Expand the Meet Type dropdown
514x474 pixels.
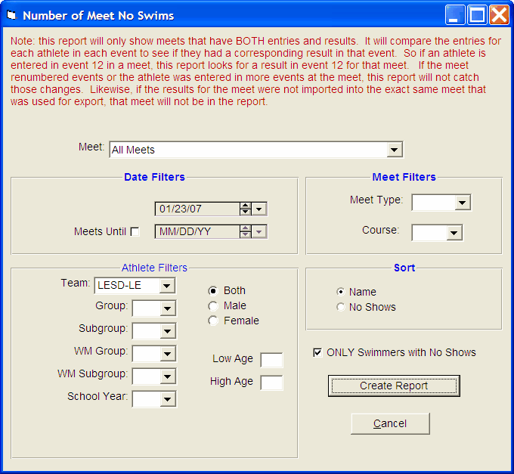(x=463, y=203)
